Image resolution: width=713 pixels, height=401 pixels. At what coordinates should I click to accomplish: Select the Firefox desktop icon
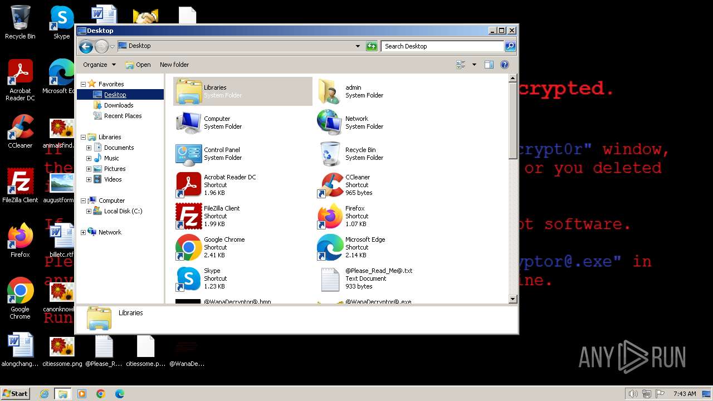pos(20,241)
